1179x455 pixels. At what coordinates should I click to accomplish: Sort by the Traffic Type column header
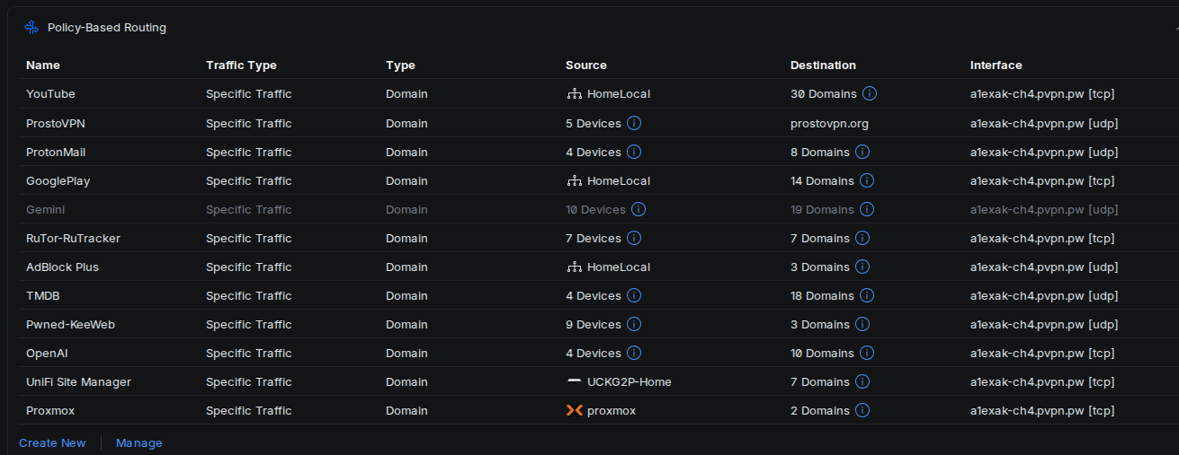point(241,65)
